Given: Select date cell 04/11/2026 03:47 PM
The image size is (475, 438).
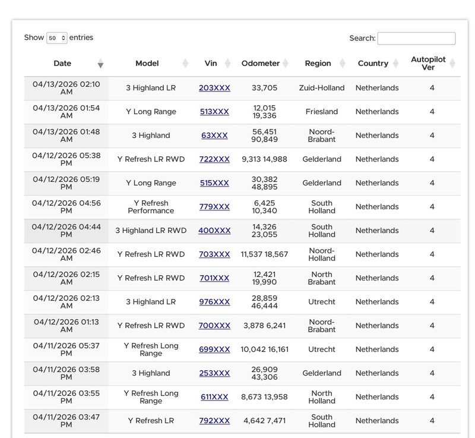Looking at the screenshot, I should (66, 421).
